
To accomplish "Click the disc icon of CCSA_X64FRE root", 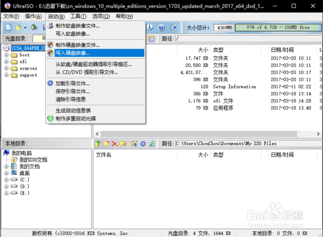I will (6, 48).
